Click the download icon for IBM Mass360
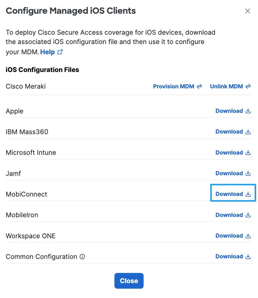 tap(248, 132)
